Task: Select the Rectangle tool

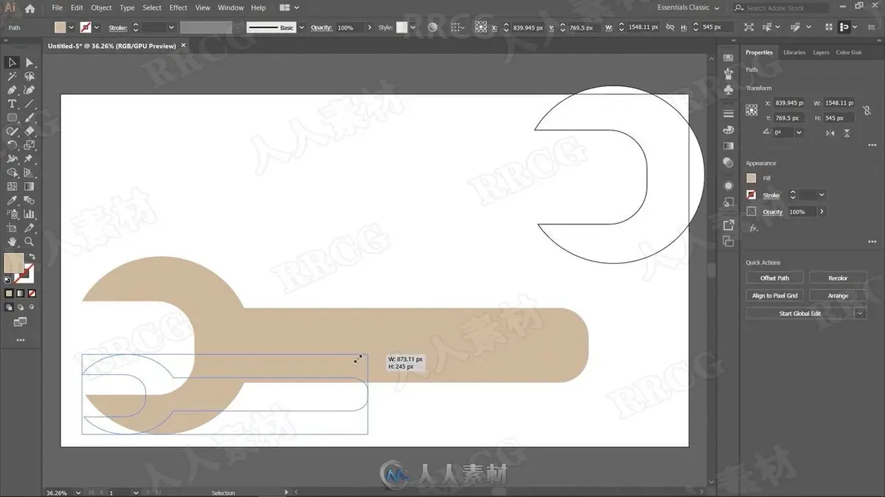Action: pyautogui.click(x=13, y=118)
